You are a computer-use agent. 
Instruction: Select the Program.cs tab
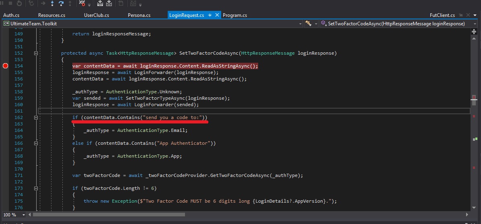pyautogui.click(x=235, y=15)
